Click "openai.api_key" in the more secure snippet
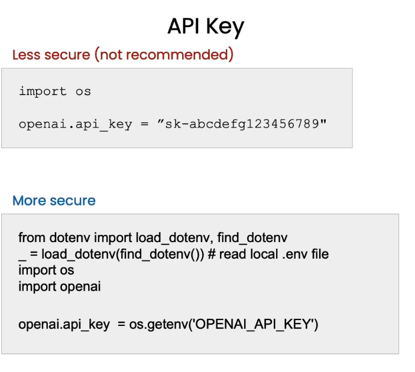This screenshot has width=415, height=372. (64, 325)
